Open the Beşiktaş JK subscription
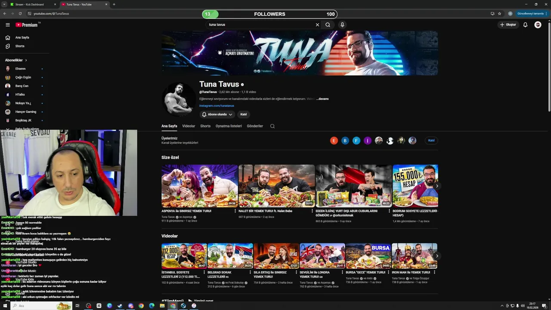551x310 pixels. coord(24,121)
